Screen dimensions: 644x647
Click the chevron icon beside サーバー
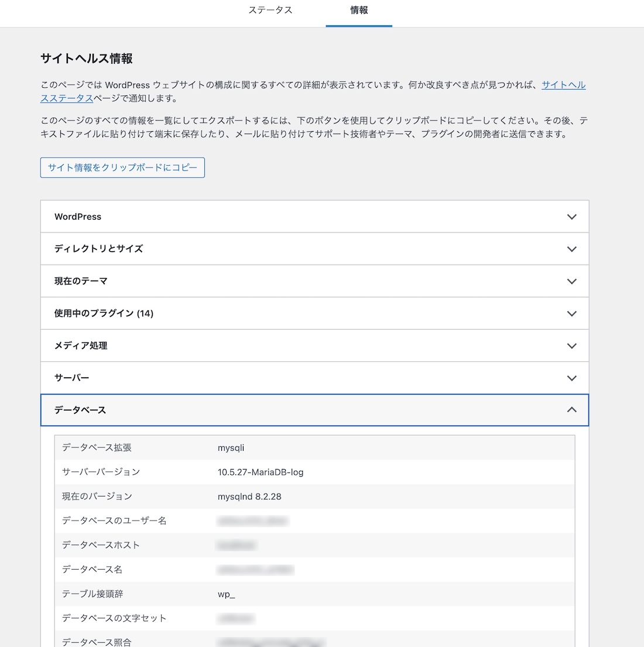pos(572,378)
